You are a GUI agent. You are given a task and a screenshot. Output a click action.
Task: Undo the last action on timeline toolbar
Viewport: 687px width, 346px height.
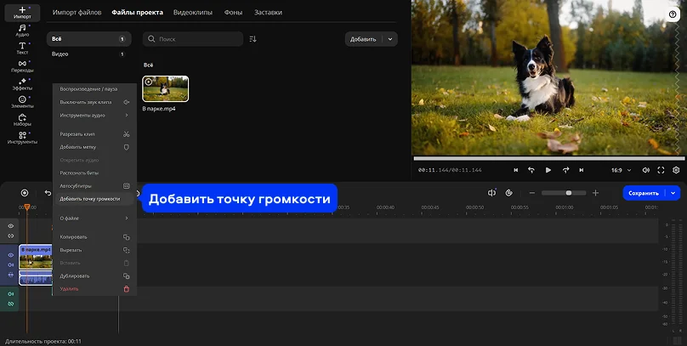[x=48, y=193]
